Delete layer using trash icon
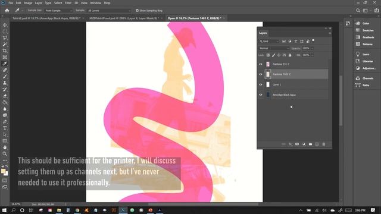This screenshot has width=381, height=214. 324,144
